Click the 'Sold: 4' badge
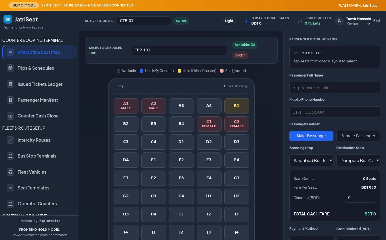Viewport: 386px width, 240px height. coord(240,55)
